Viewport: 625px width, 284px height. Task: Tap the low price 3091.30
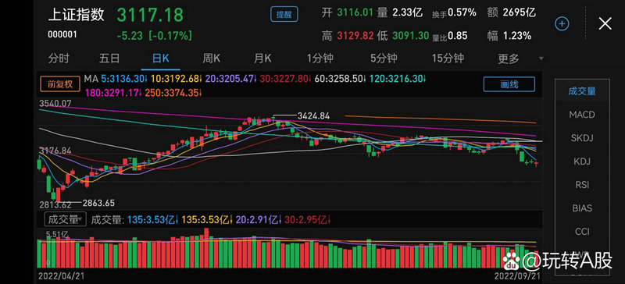coord(411,36)
